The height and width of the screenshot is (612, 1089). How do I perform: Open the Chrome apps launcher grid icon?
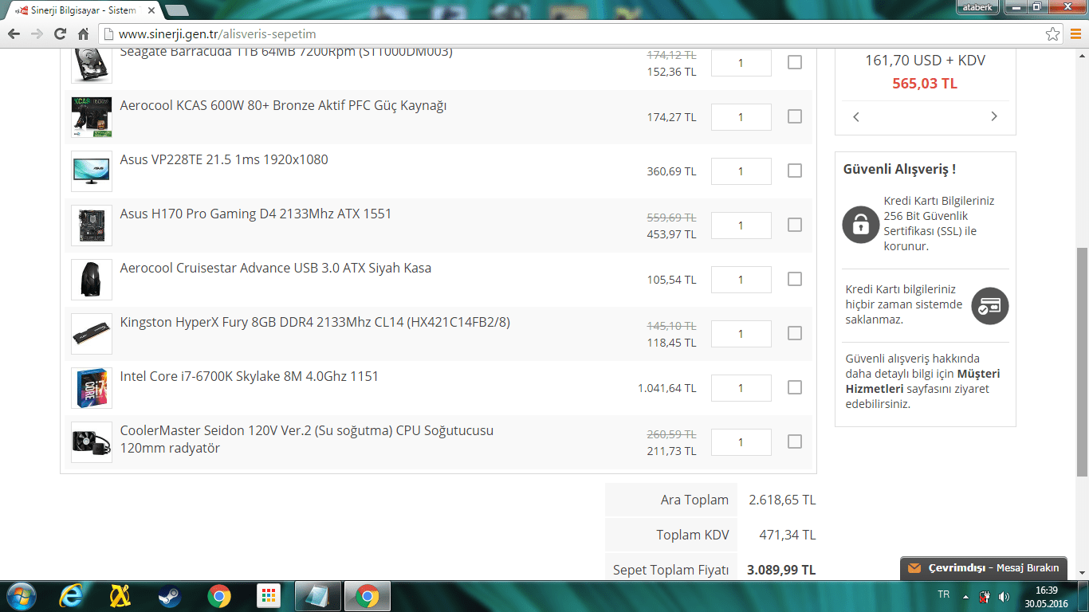point(268,596)
